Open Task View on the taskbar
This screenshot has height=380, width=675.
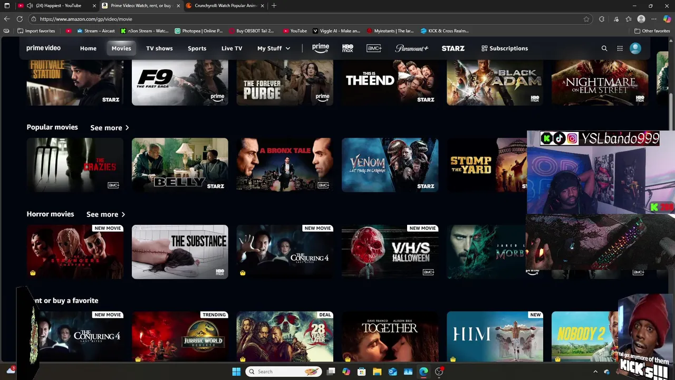(x=331, y=372)
